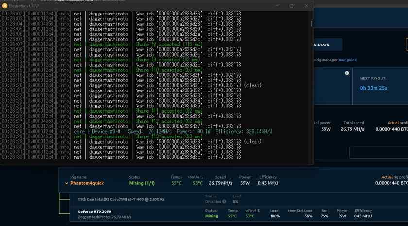Viewport: 408px width, 226px height.
Task: Click the CPU Load value 0%
Action: [x=235, y=202]
